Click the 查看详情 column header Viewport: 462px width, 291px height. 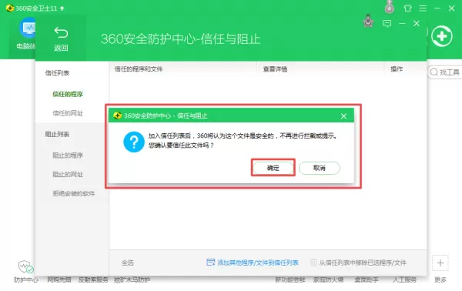click(x=275, y=69)
